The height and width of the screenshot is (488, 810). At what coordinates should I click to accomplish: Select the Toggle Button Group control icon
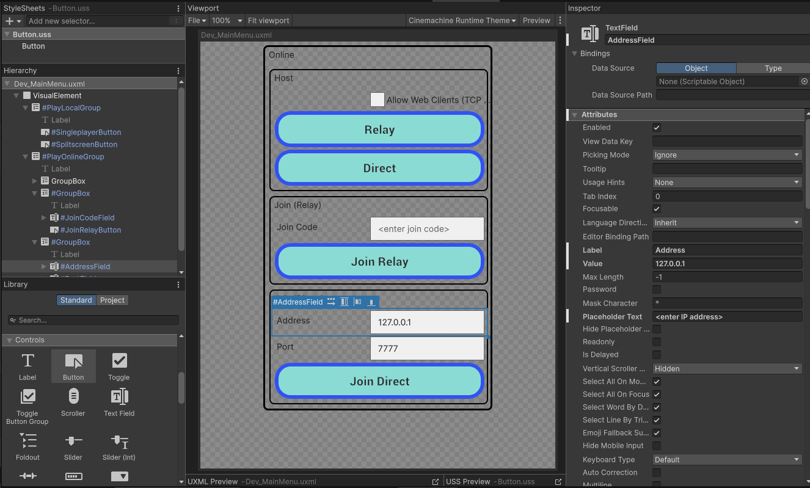(x=27, y=396)
